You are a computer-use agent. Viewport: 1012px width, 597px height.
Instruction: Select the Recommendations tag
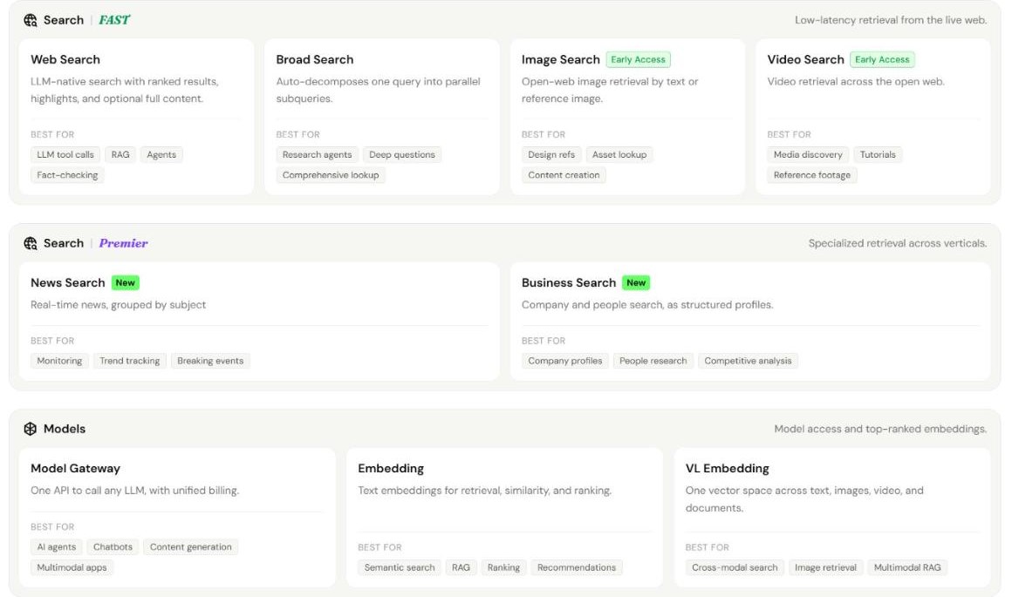(577, 567)
